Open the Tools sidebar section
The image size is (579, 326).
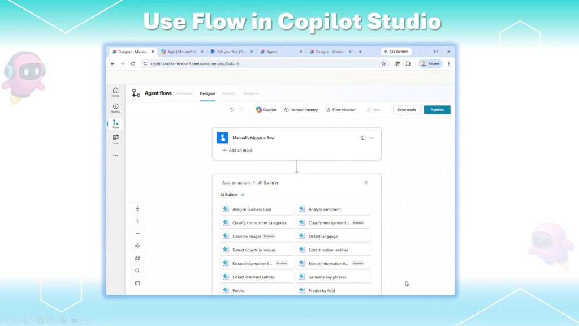coord(115,139)
